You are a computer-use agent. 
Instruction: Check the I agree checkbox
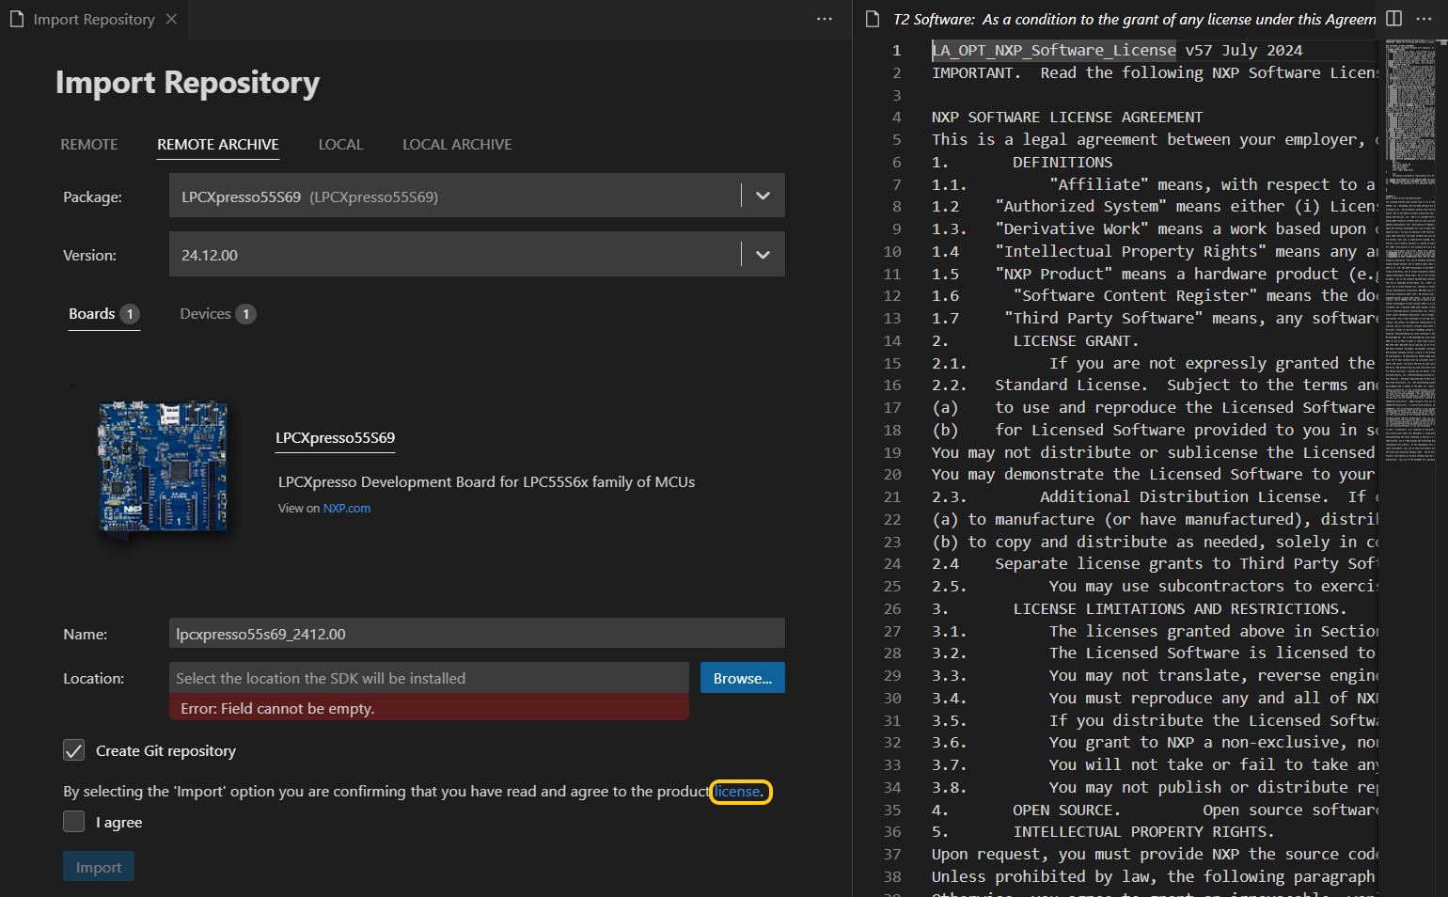click(x=73, y=821)
